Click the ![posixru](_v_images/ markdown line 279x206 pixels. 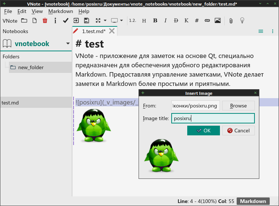point(107,103)
